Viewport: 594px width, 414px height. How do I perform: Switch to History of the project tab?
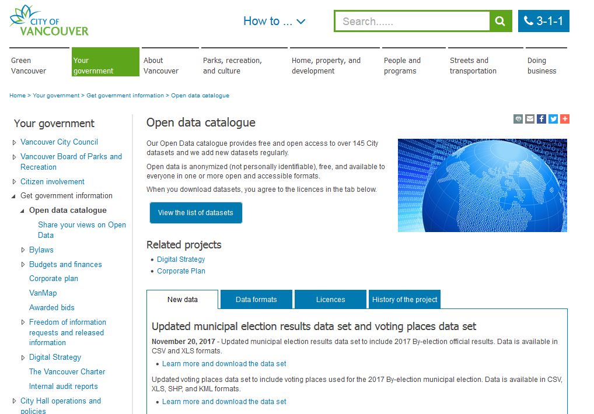click(x=404, y=299)
